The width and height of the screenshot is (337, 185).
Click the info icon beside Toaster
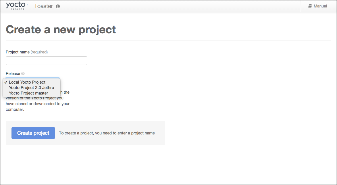[58, 6]
